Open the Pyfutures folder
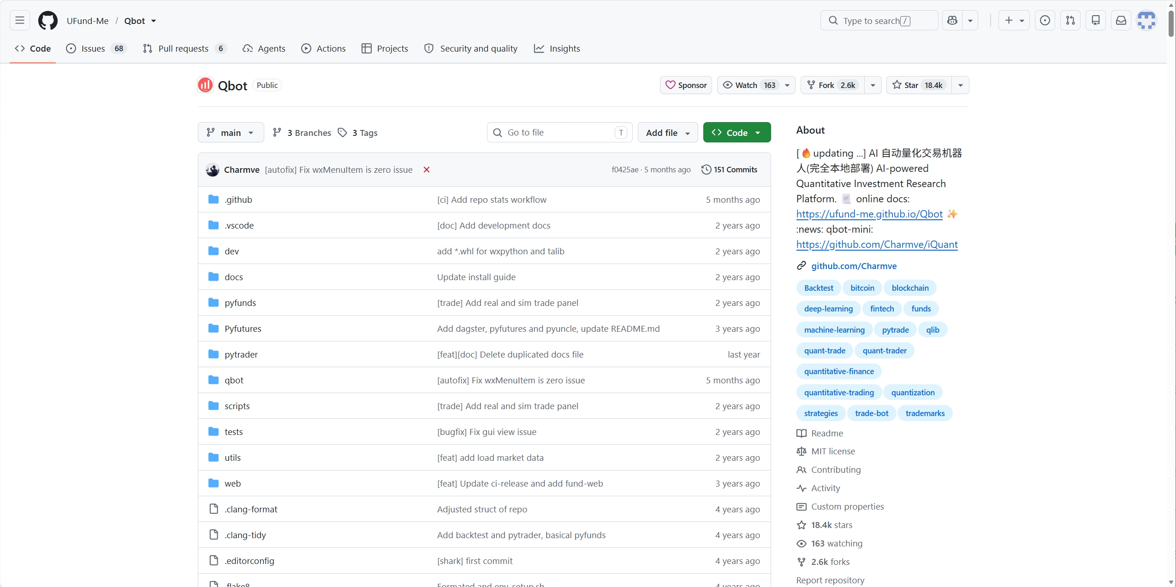Image resolution: width=1176 pixels, height=587 pixels. tap(243, 329)
